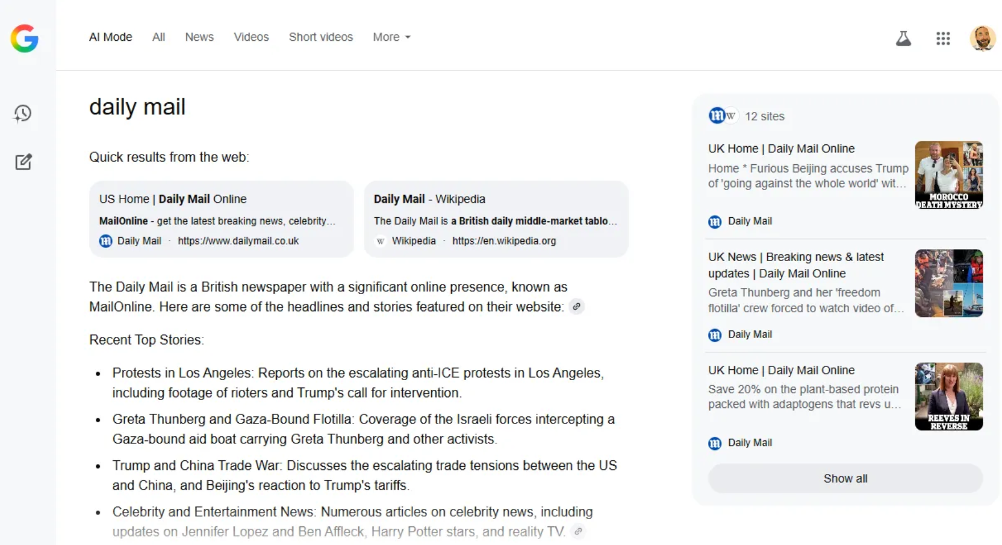Click the link icon after the MailOnline summary
The image size is (1002, 545).
coord(577,307)
